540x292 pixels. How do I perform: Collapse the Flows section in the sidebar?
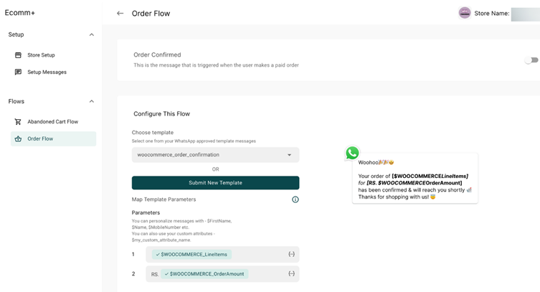[92, 101]
